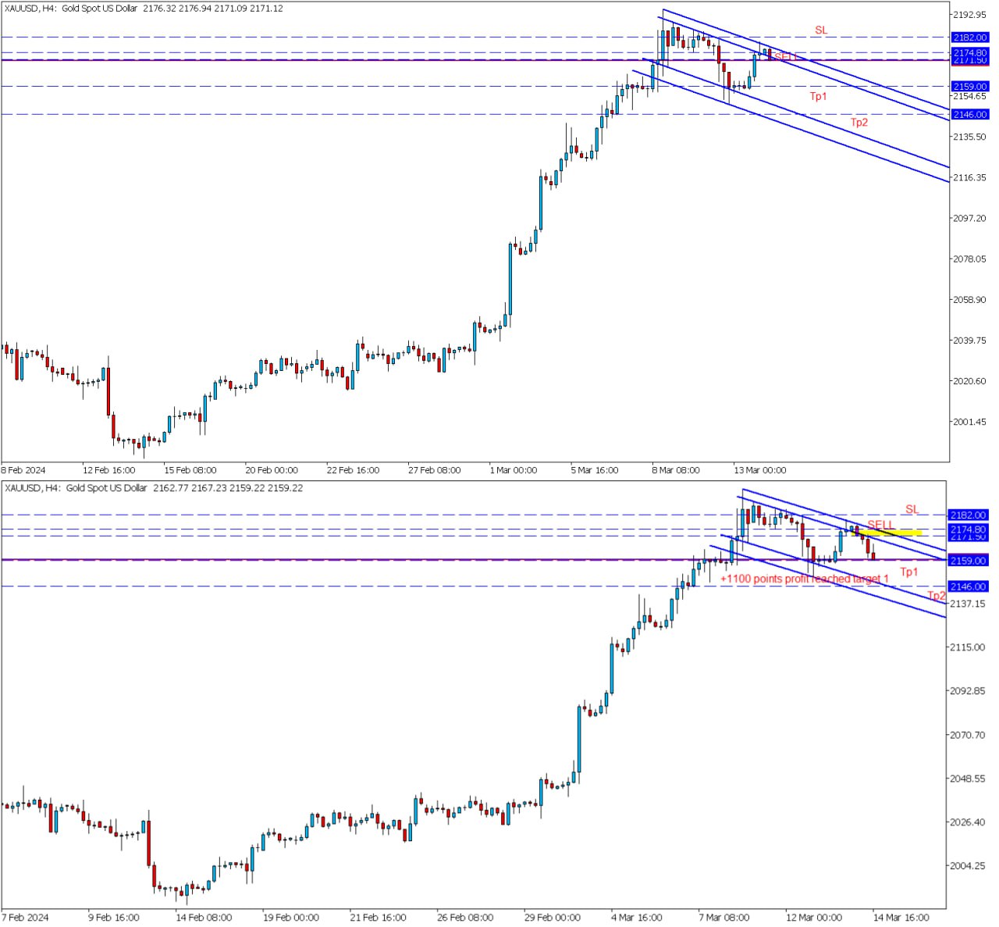
Task: Click the 4 Mar 16:00 time label
Action: point(637,917)
